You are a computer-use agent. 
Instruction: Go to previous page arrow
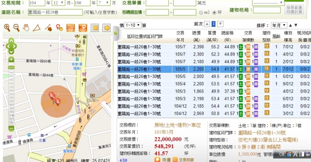(x=207, y=24)
